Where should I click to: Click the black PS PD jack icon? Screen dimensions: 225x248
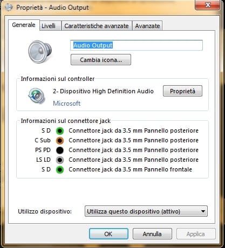(60, 150)
